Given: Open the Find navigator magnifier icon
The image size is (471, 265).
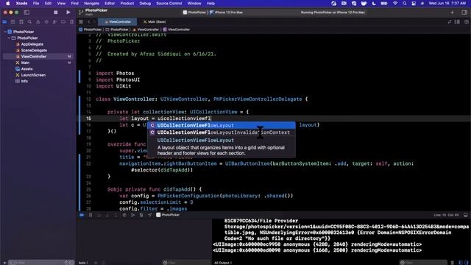Looking at the screenshot, I should [x=29, y=22].
